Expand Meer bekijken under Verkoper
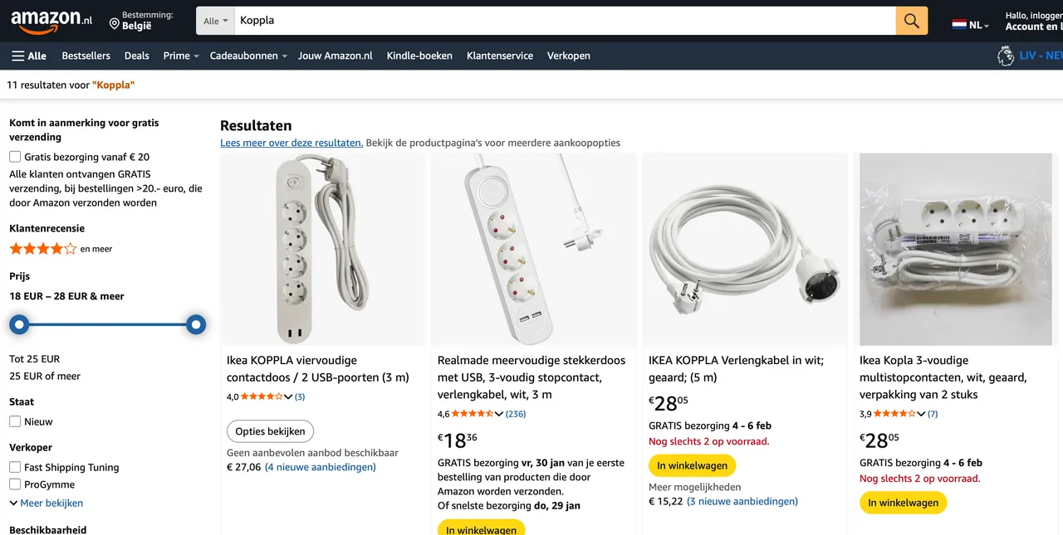Image resolution: width=1063 pixels, height=535 pixels. point(47,503)
